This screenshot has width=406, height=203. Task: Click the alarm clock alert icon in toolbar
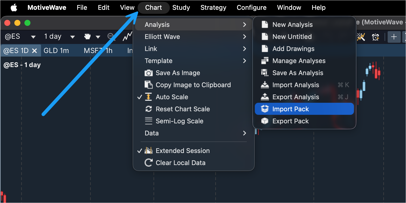[x=375, y=37]
